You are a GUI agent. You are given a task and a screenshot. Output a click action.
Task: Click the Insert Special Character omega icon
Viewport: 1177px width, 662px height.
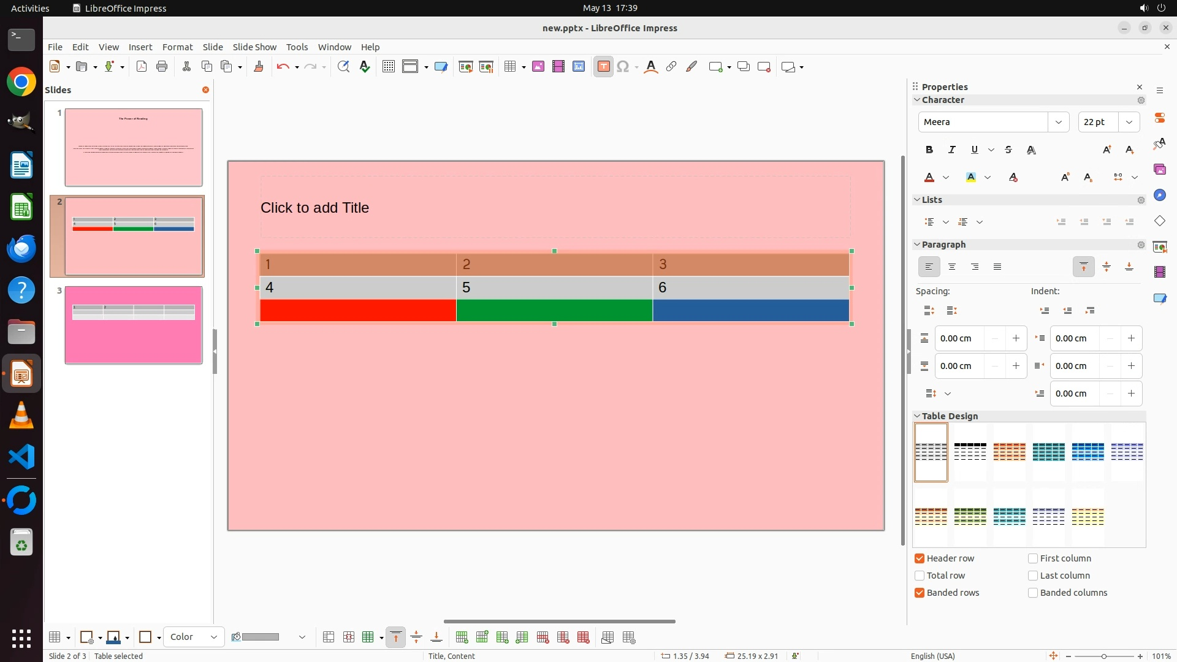(x=623, y=67)
